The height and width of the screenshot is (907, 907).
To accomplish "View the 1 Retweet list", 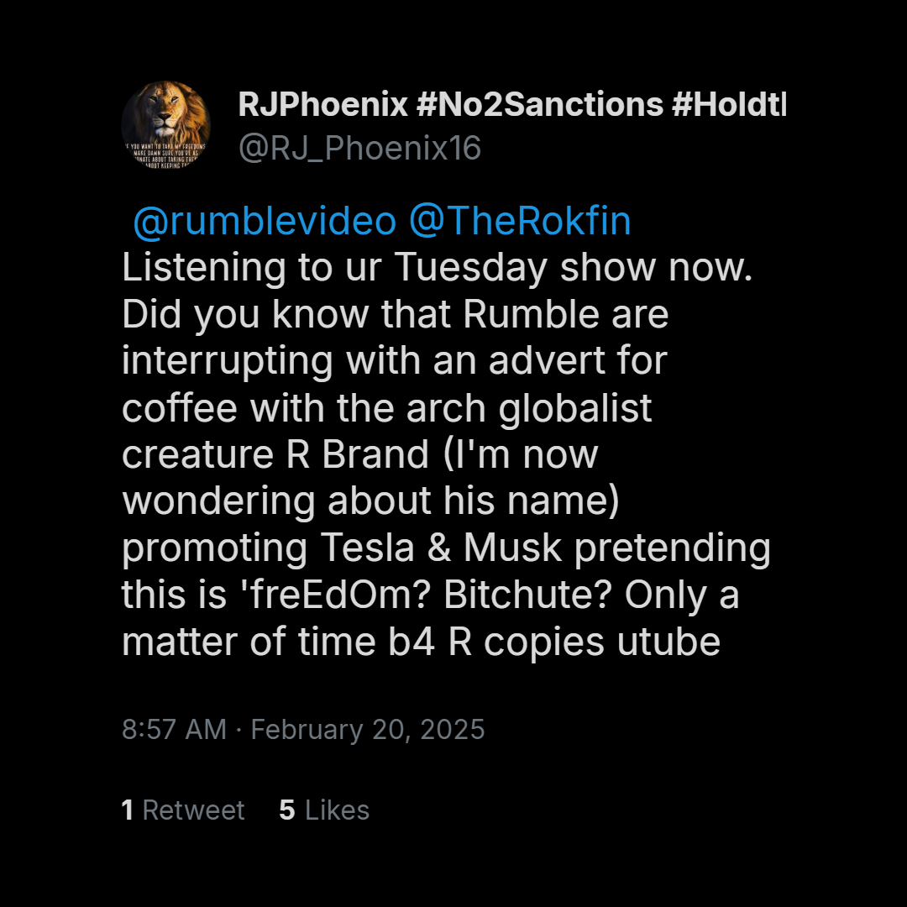I will coord(183,810).
